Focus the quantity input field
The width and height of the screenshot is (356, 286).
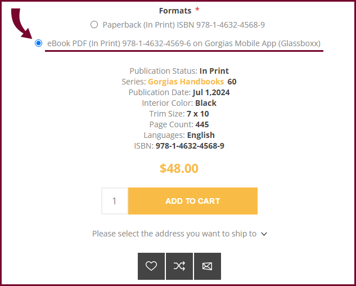click(x=115, y=201)
